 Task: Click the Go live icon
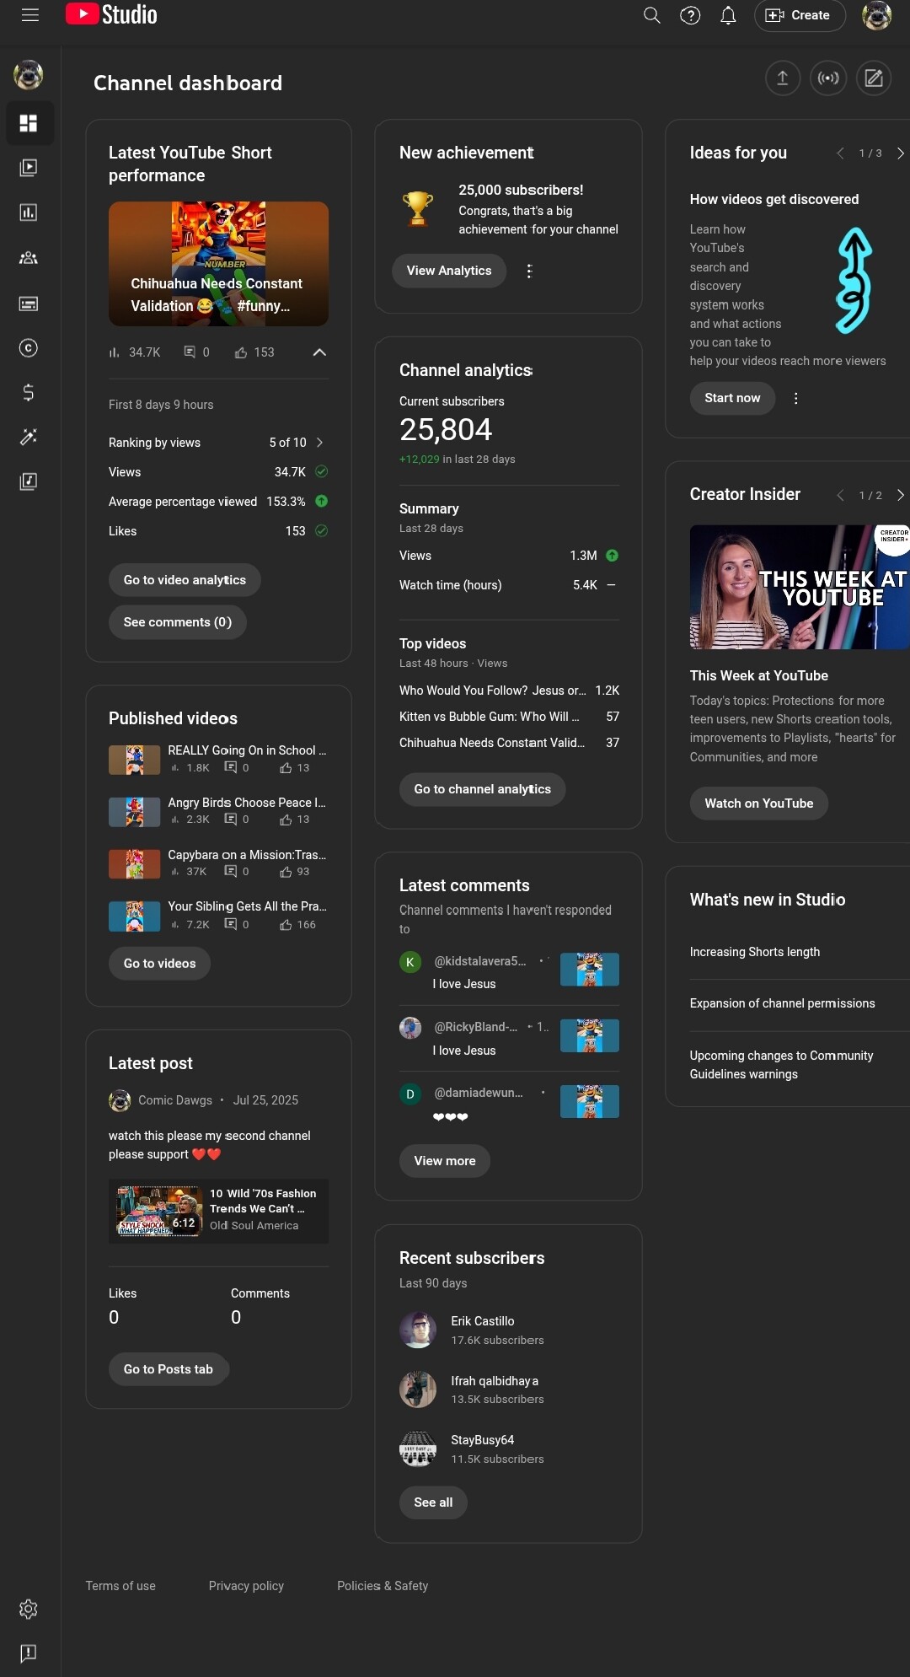click(x=828, y=78)
